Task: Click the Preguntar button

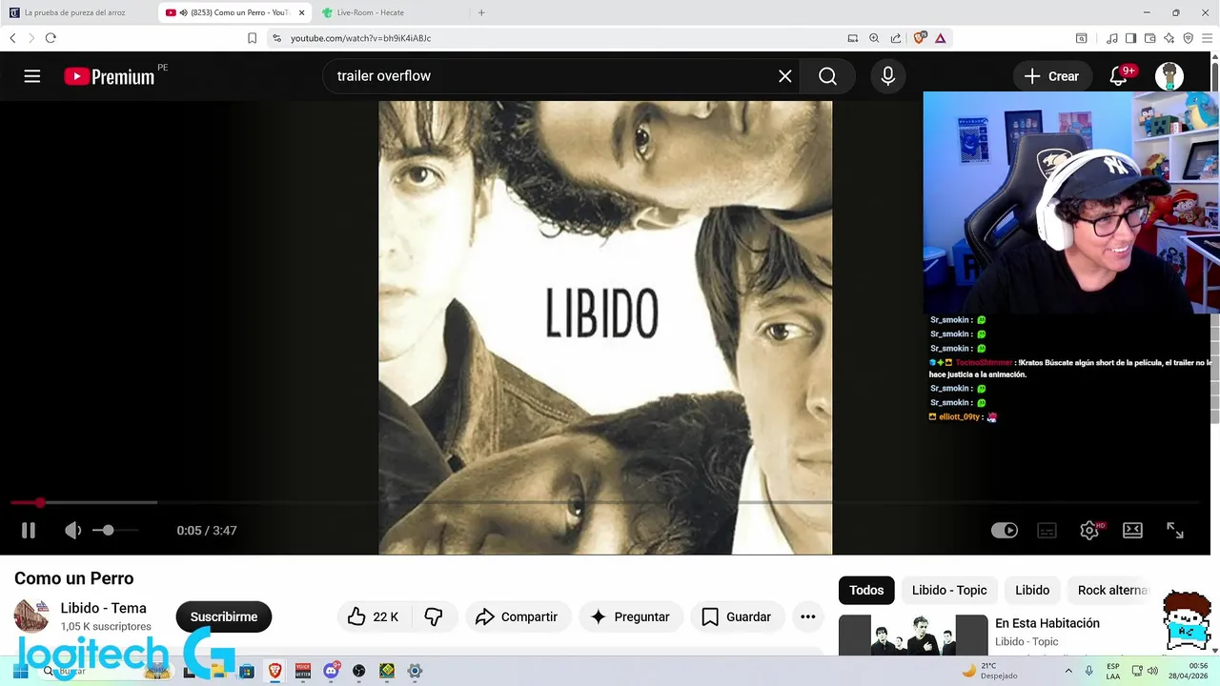Action: pyautogui.click(x=630, y=616)
